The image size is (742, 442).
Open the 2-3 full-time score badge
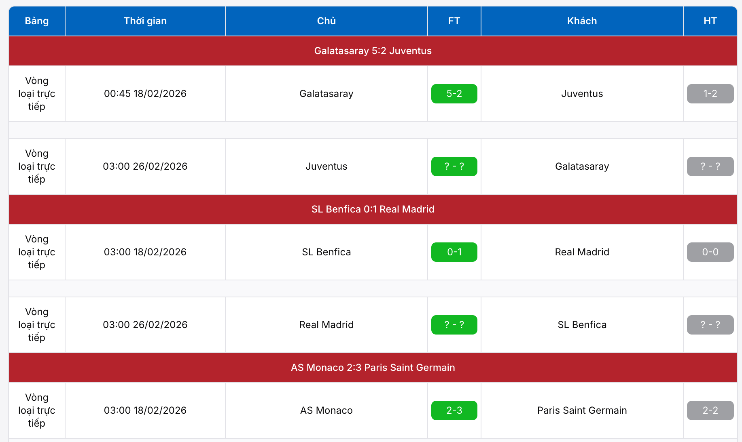tap(454, 410)
